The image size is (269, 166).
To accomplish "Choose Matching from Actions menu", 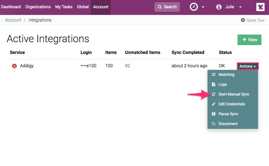I will click(233, 75).
